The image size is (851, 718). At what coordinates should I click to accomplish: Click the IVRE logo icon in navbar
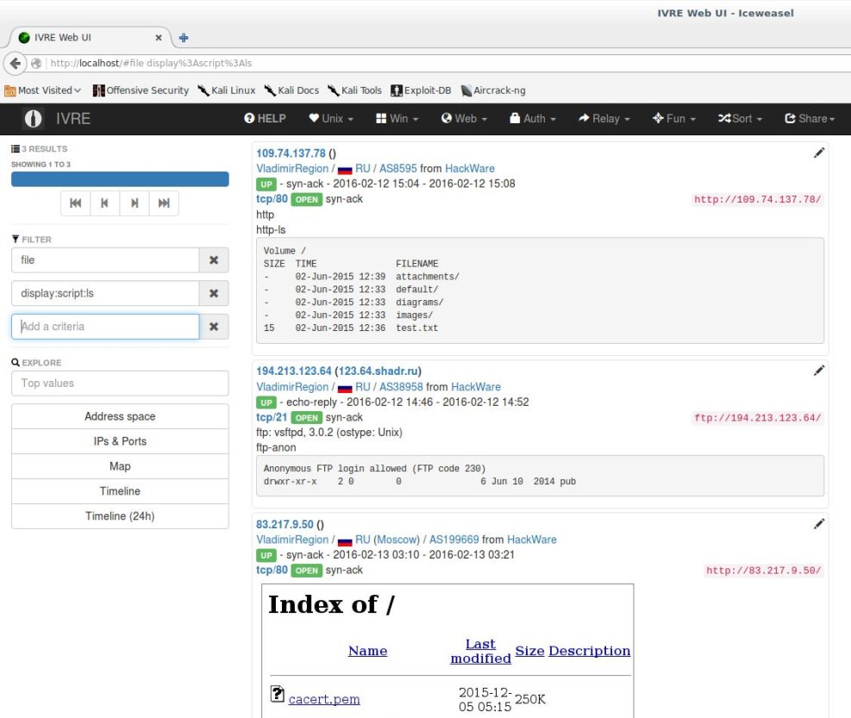click(33, 119)
